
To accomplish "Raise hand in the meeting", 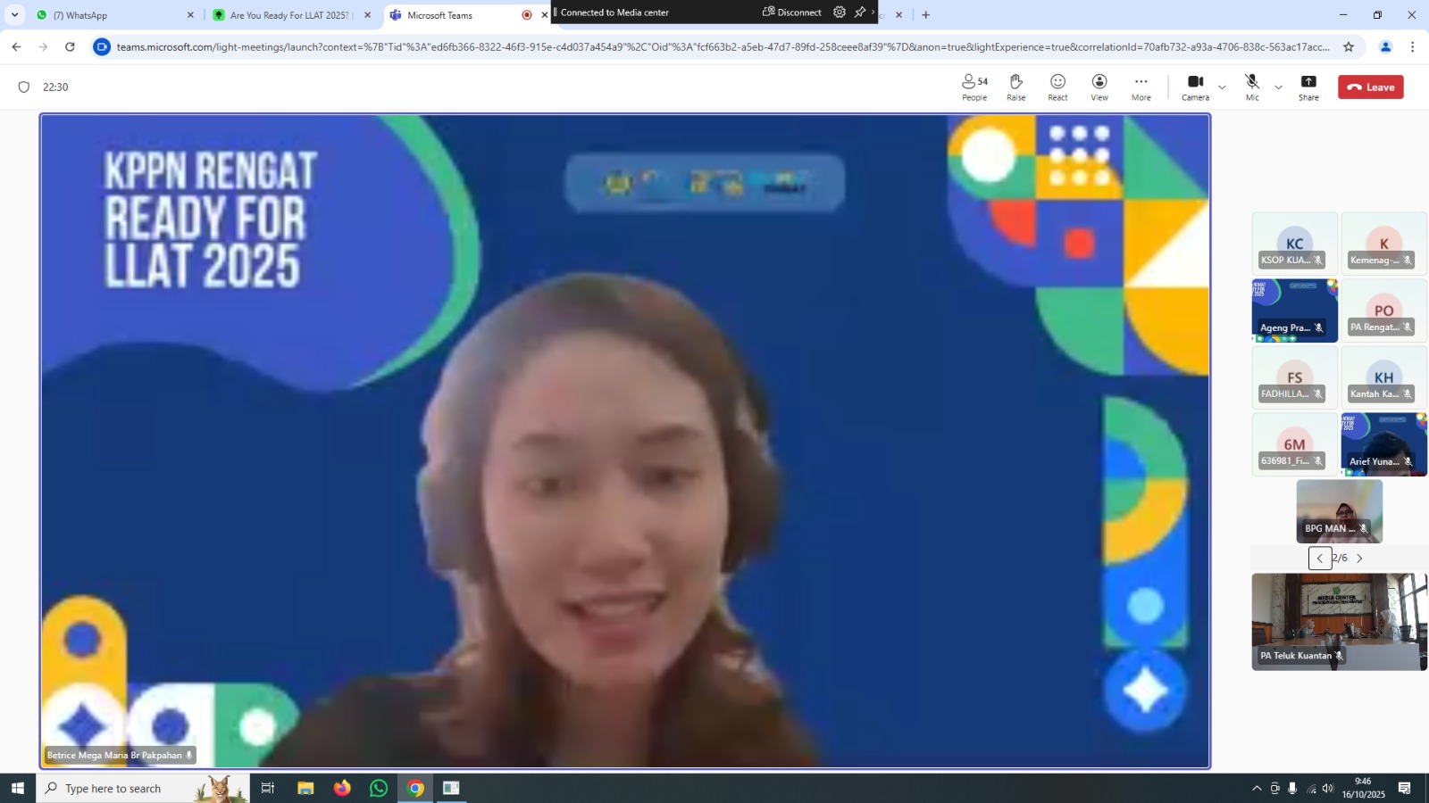I will point(1016,87).
